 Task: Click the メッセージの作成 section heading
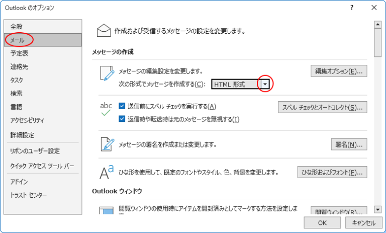pyautogui.click(x=113, y=52)
